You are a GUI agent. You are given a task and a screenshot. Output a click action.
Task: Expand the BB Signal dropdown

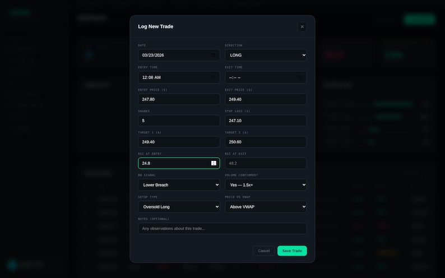click(x=179, y=185)
